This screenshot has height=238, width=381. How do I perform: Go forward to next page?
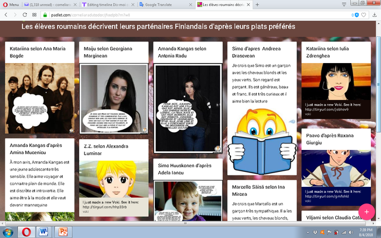[15, 15]
